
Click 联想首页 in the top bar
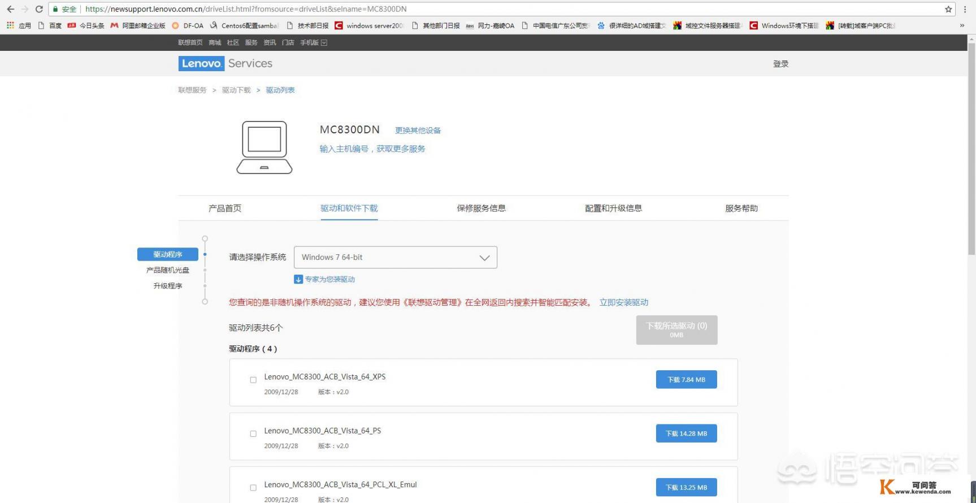190,42
